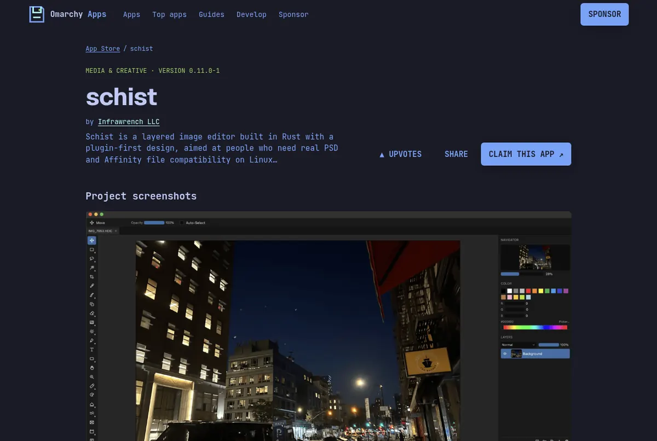Close the IMG_7053.HEIC tab with its x
Image resolution: width=657 pixels, height=441 pixels.
[x=116, y=231]
